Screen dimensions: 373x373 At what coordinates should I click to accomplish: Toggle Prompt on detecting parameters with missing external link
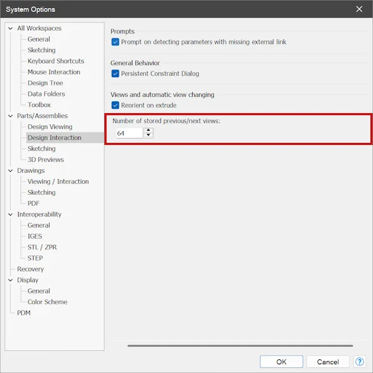pos(115,42)
